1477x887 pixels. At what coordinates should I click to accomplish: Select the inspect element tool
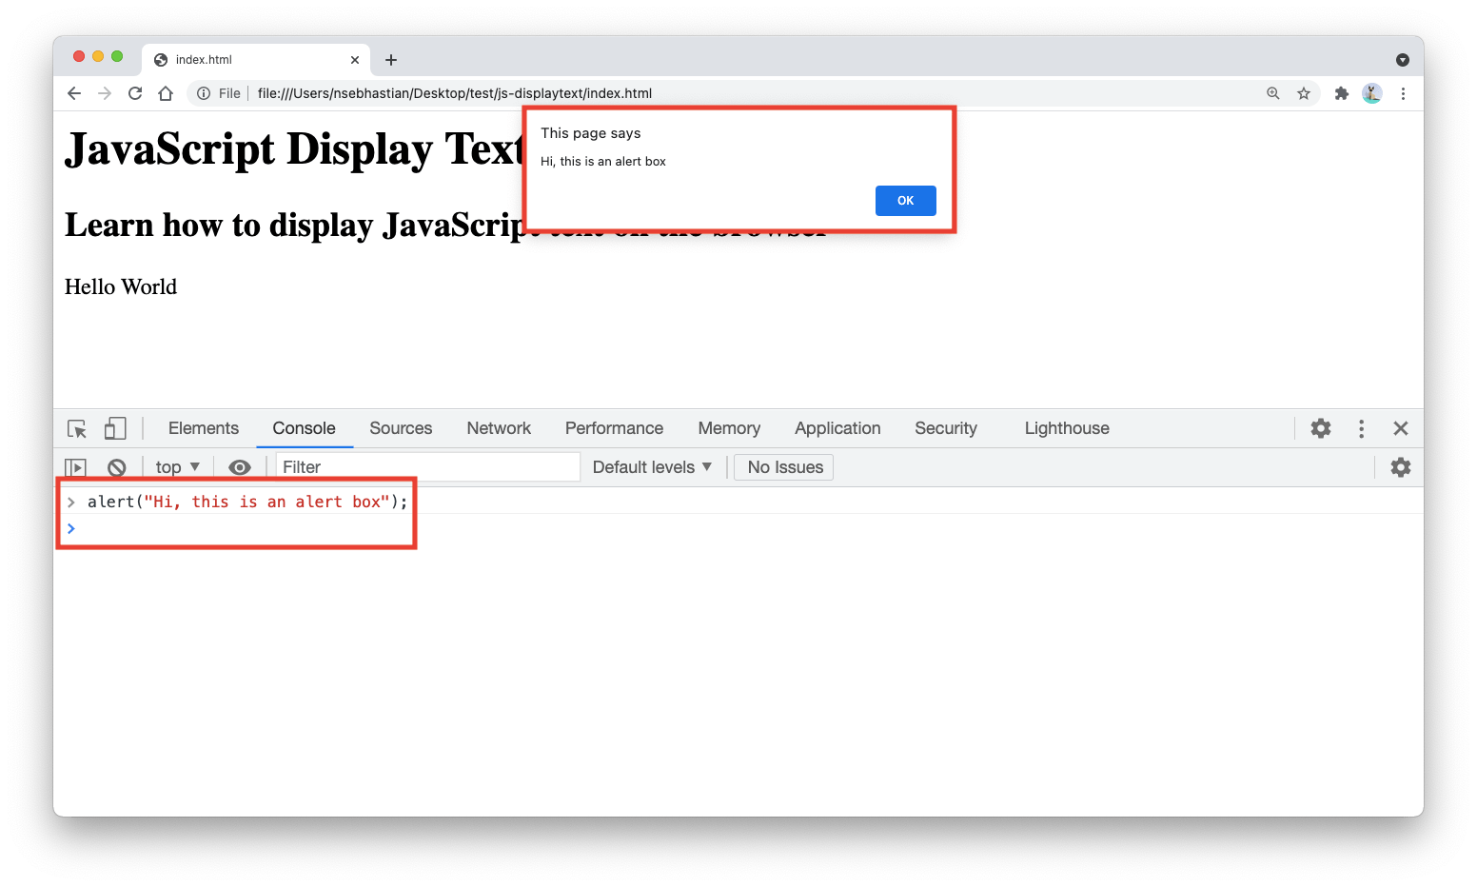[x=76, y=428]
